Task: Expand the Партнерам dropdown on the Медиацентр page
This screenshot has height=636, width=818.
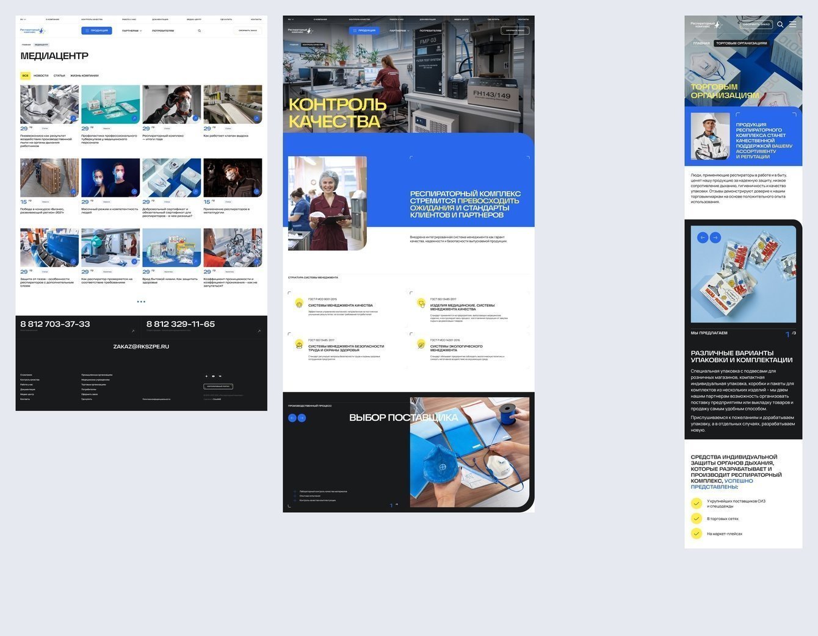Action: click(x=132, y=30)
